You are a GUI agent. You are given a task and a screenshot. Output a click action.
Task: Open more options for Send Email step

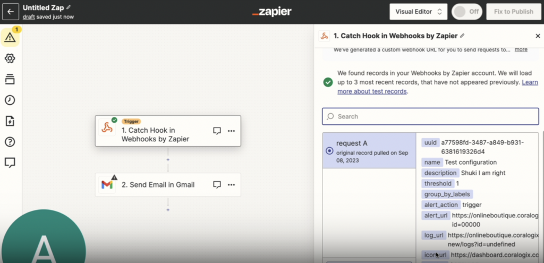click(232, 184)
